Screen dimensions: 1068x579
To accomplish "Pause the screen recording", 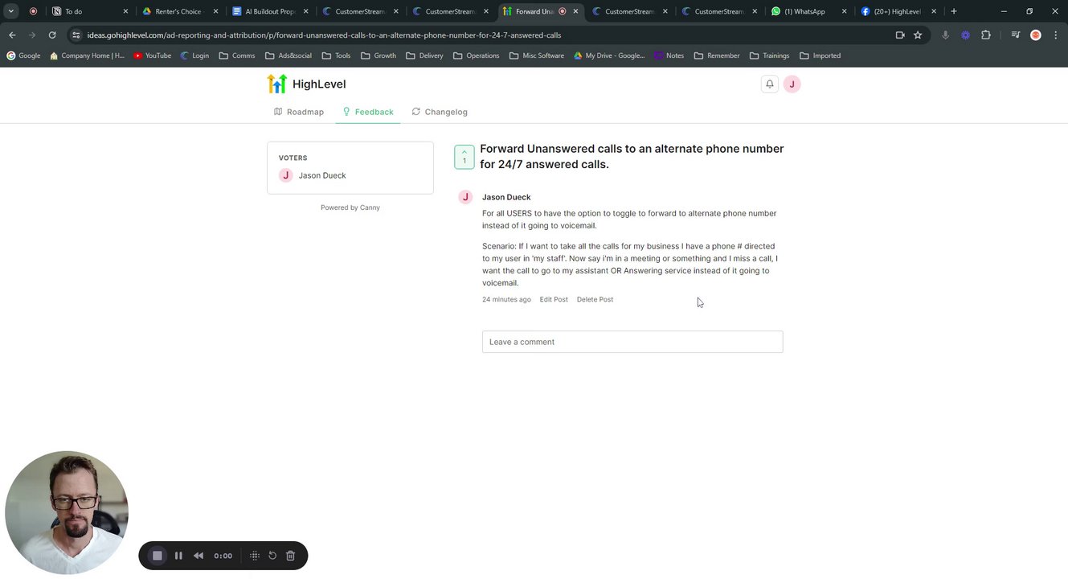I will pyautogui.click(x=178, y=556).
